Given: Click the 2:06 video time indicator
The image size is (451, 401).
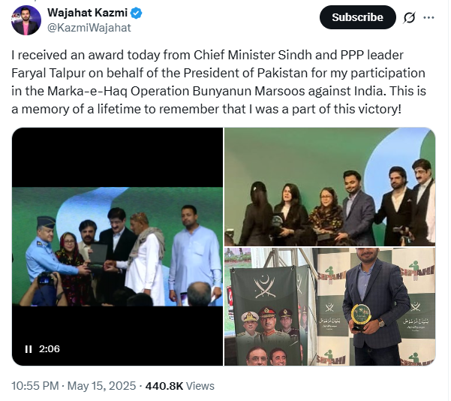Looking at the screenshot, I should coord(49,348).
